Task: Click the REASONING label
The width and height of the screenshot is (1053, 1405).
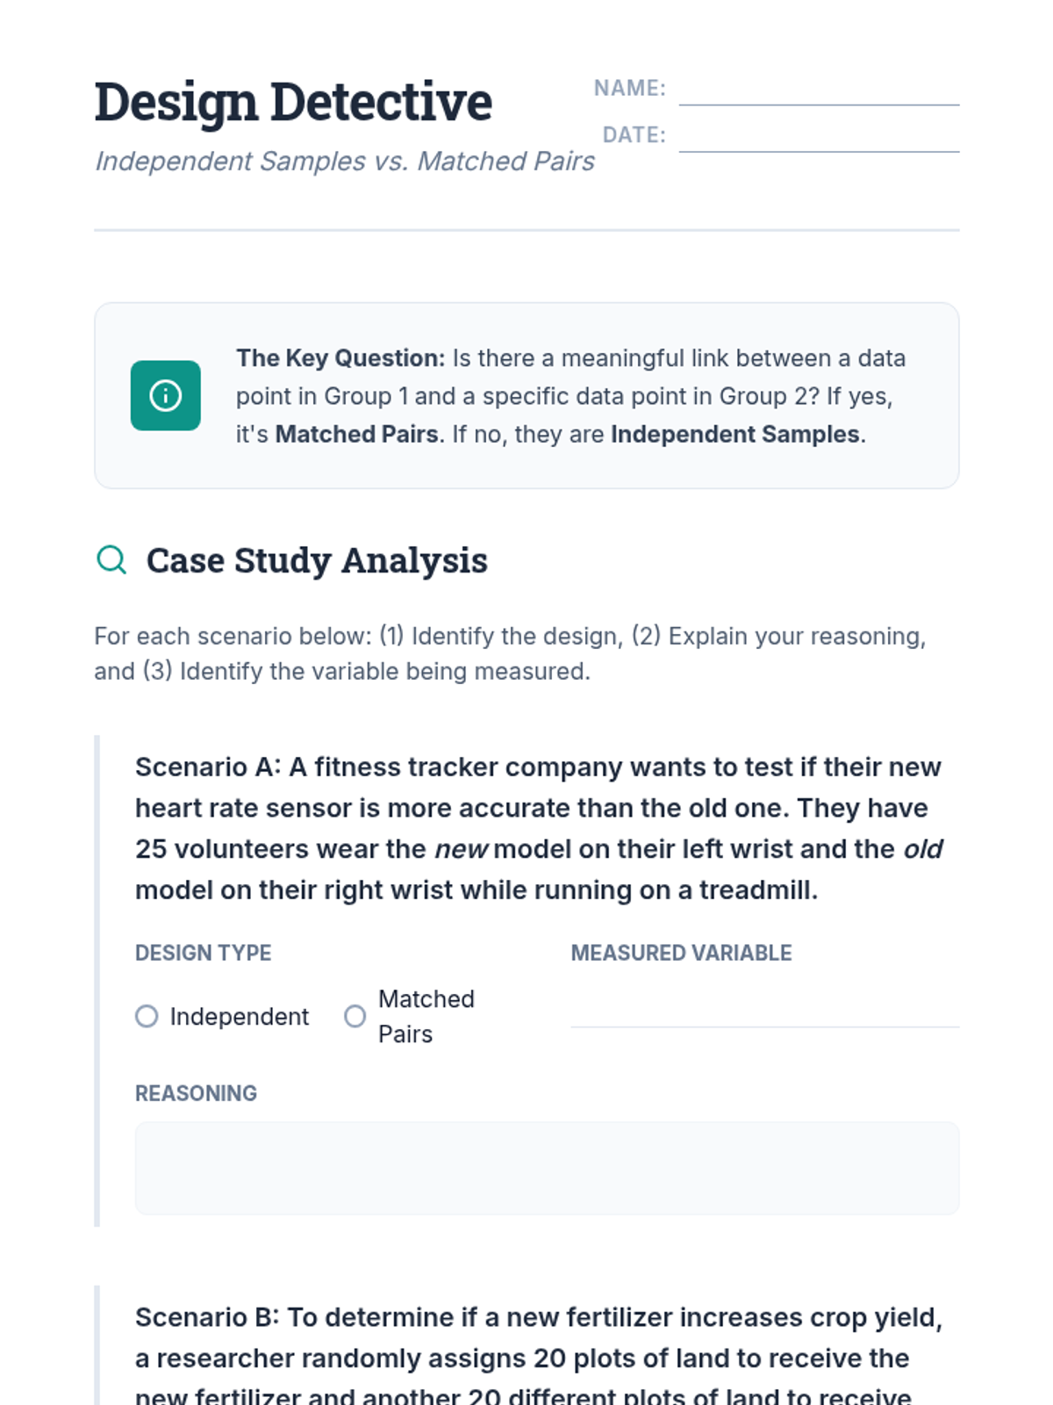Action: pos(196,1093)
